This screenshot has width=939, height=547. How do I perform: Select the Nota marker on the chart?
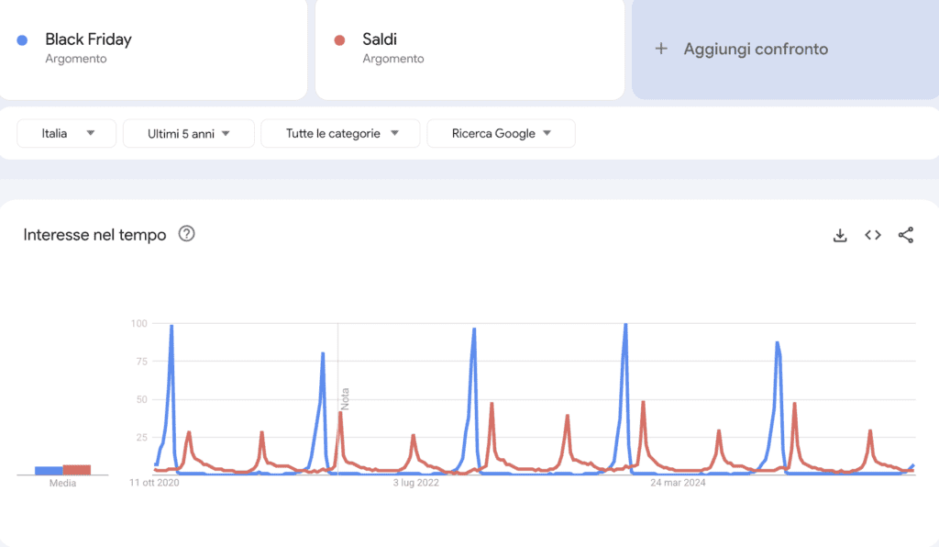345,399
